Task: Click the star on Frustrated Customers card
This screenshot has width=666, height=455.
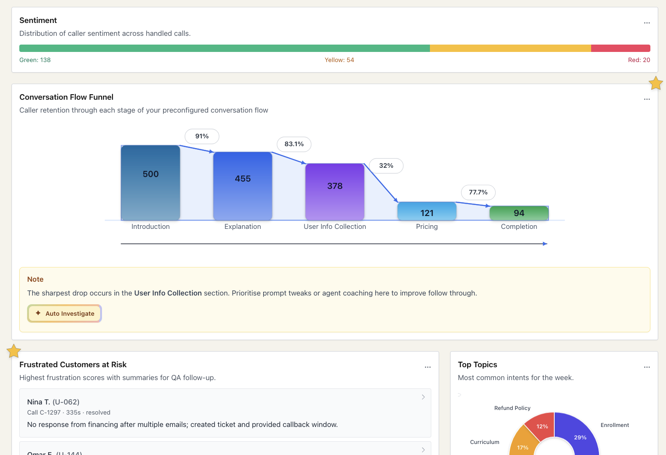Action: (14, 351)
